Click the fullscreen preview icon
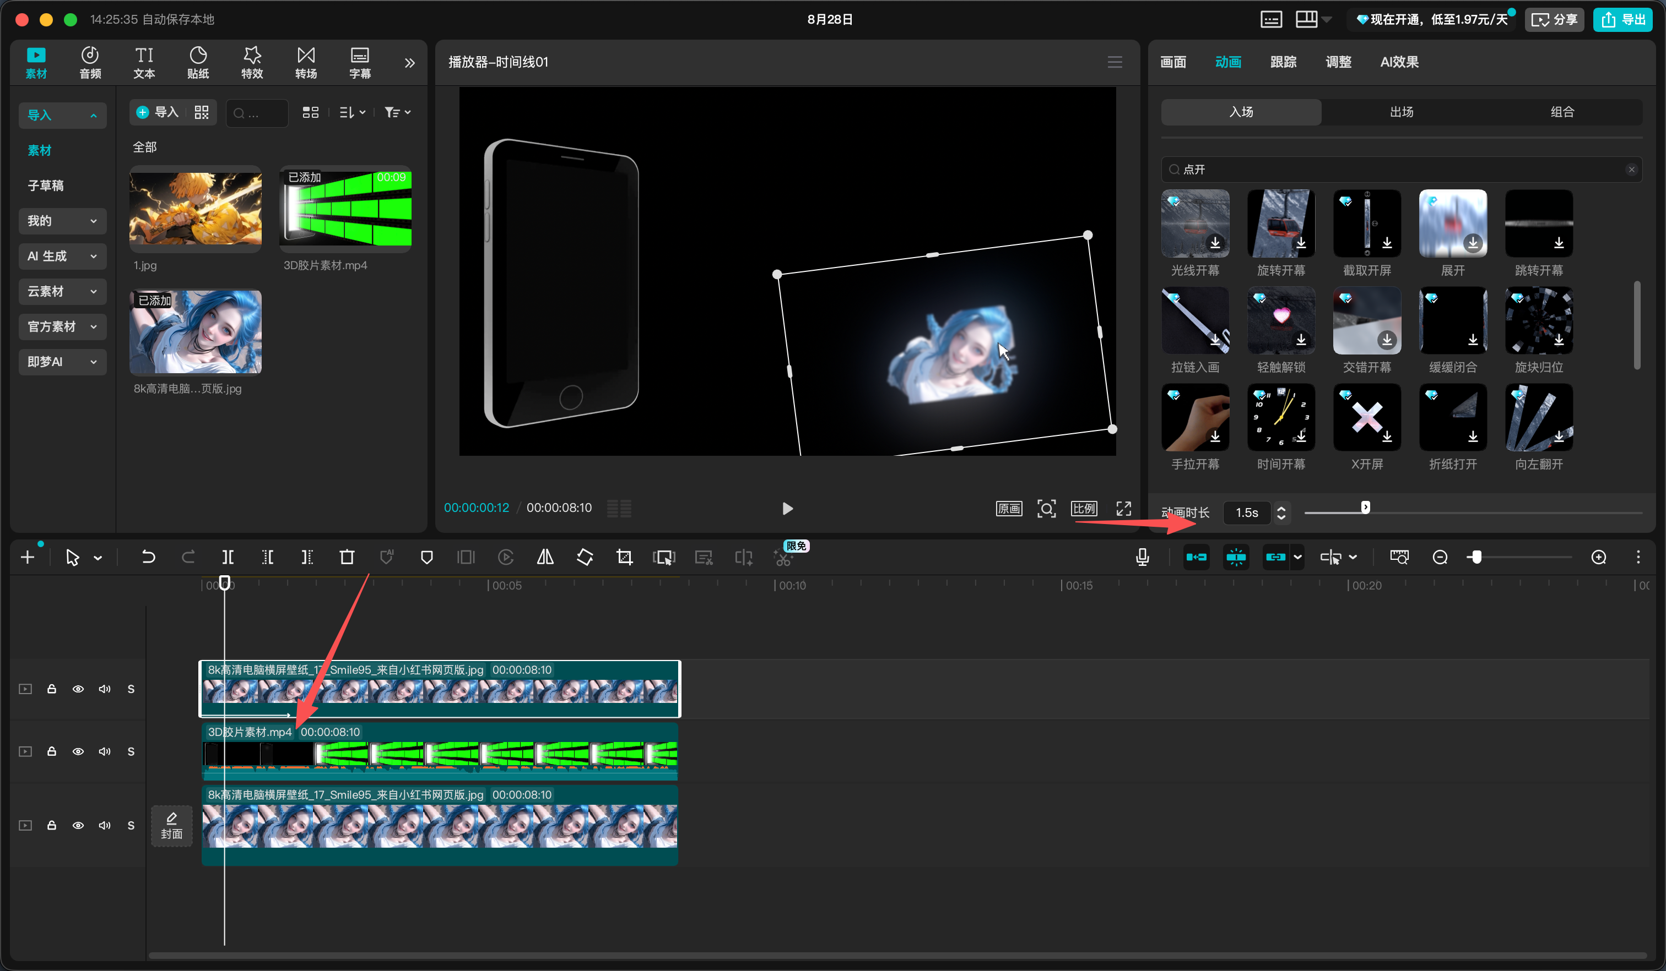 [1124, 508]
